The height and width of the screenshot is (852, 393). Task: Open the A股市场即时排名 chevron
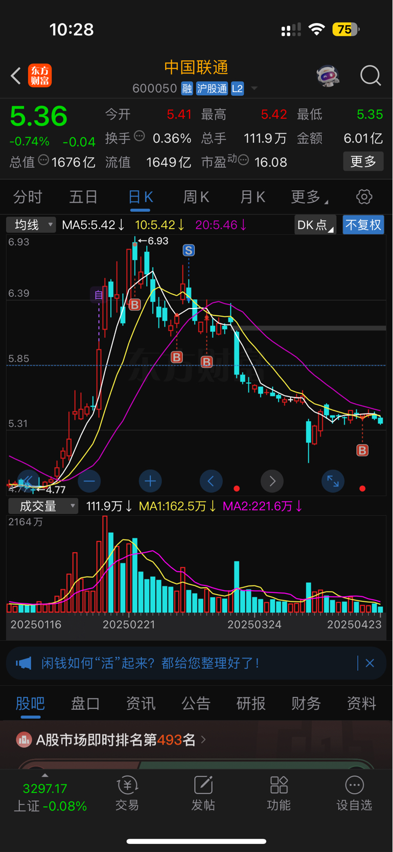pyautogui.click(x=203, y=739)
